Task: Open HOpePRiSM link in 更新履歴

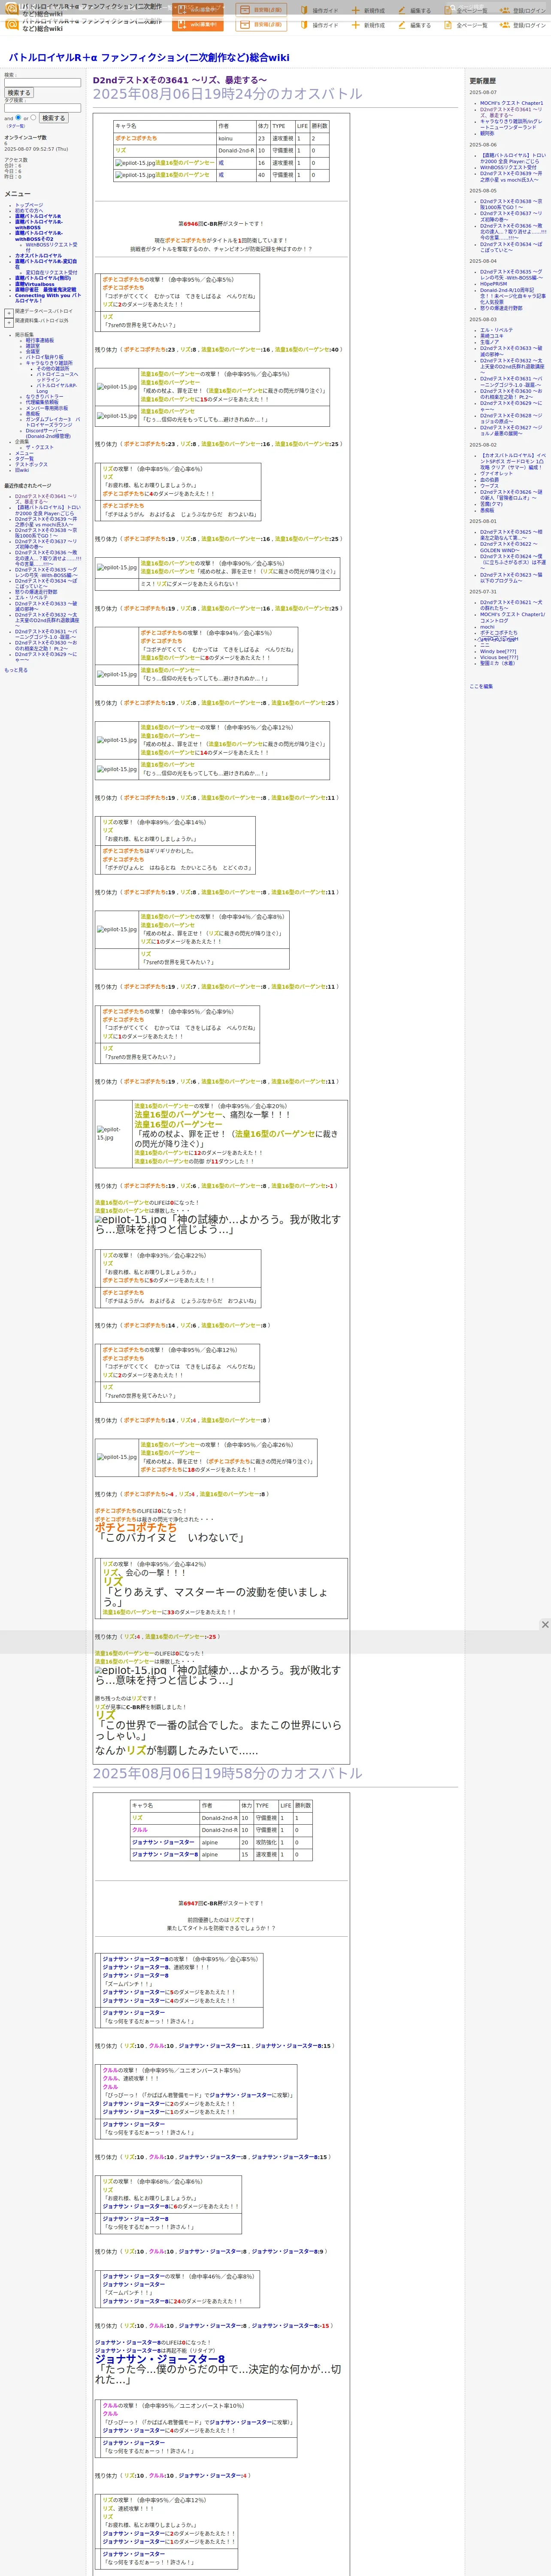Action: coord(493,284)
